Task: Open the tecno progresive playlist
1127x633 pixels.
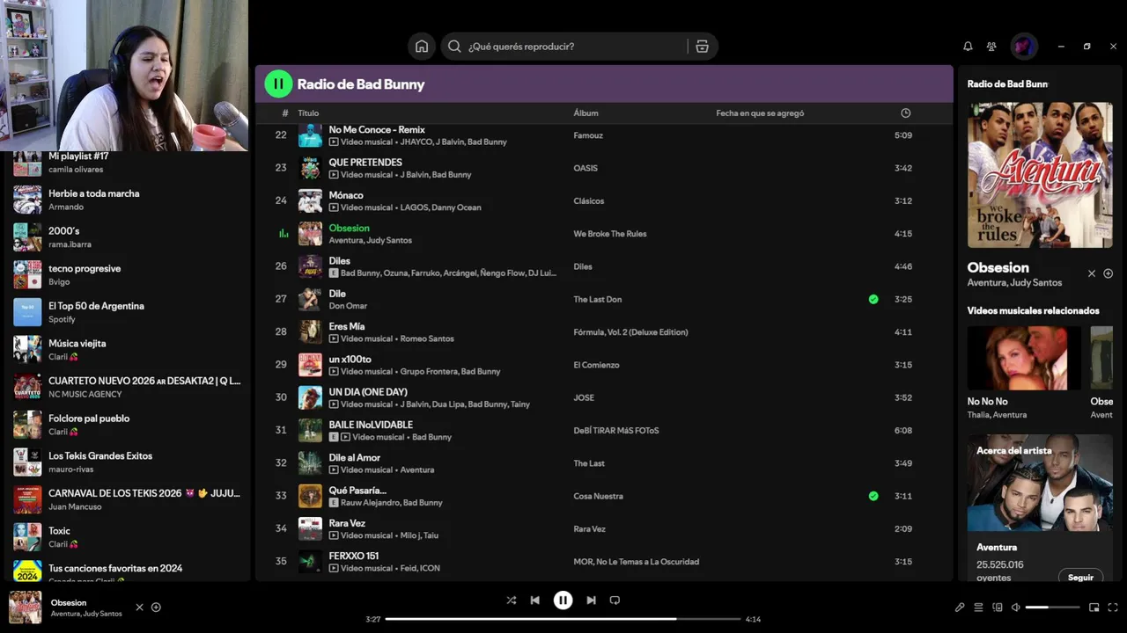Action: click(x=128, y=275)
